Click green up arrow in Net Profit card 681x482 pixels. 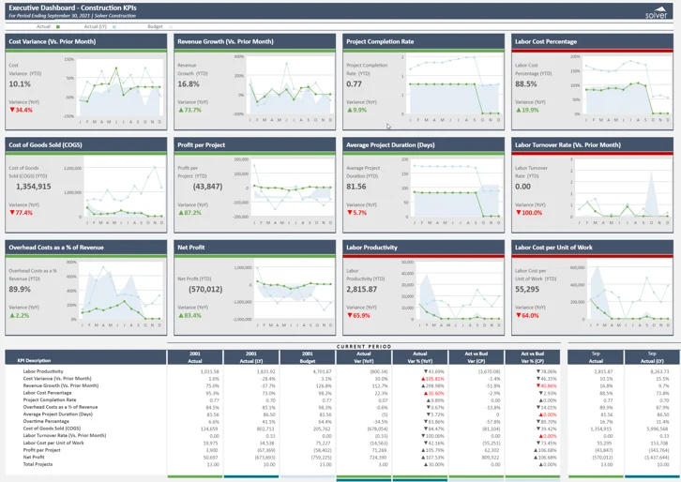[x=180, y=316]
